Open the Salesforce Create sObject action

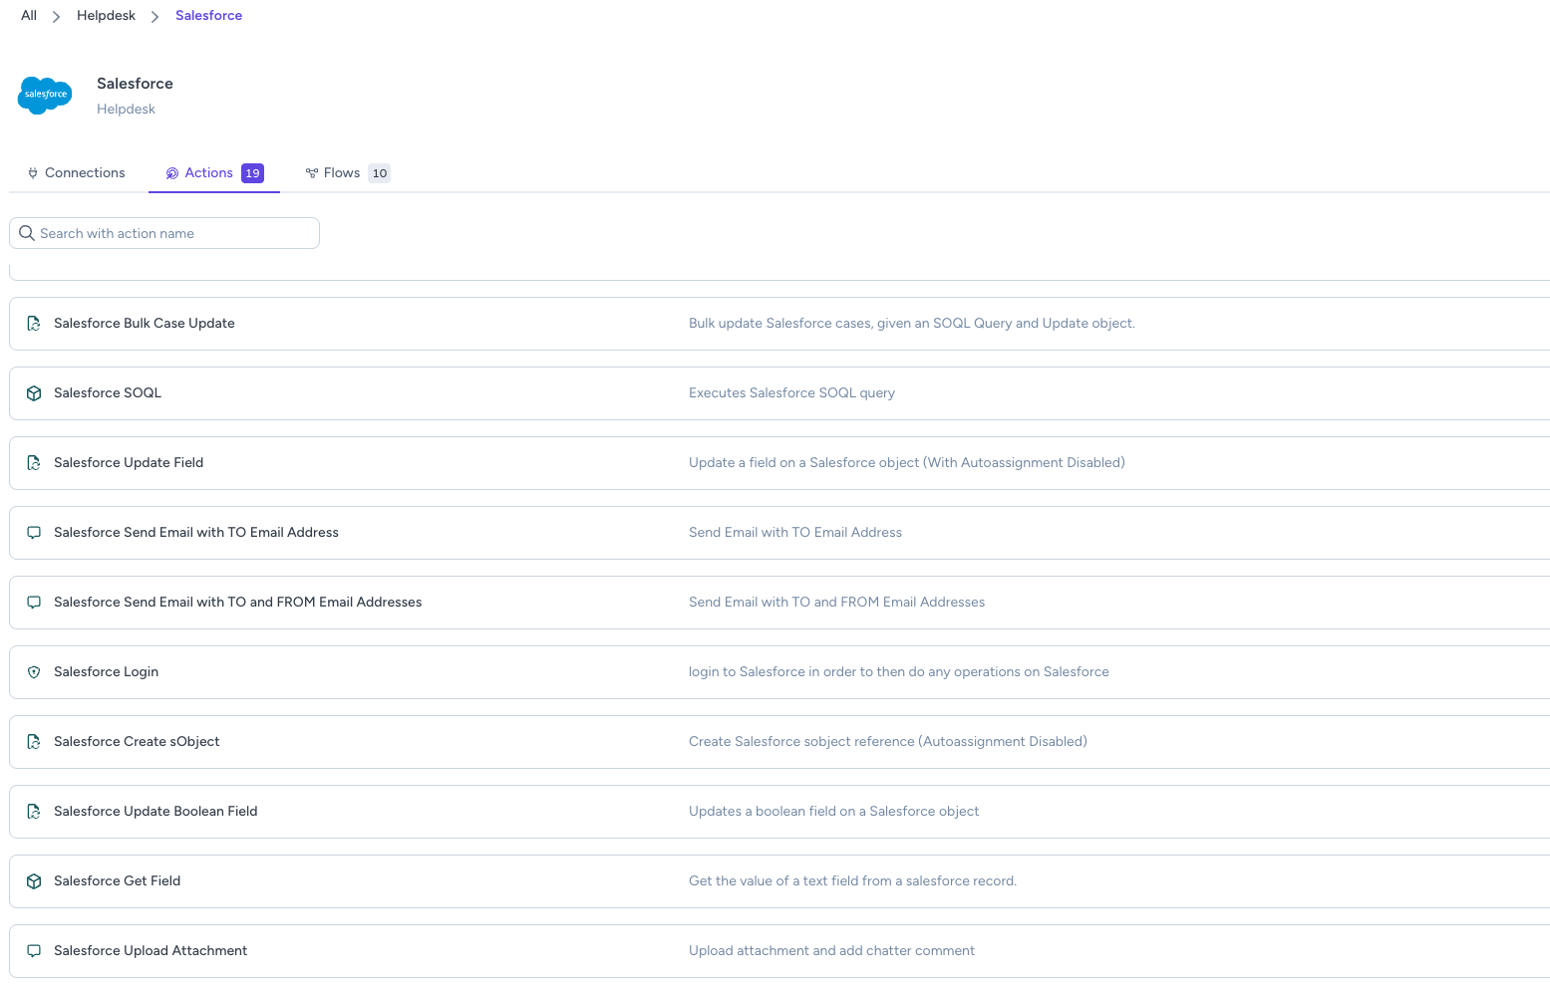pos(779,742)
